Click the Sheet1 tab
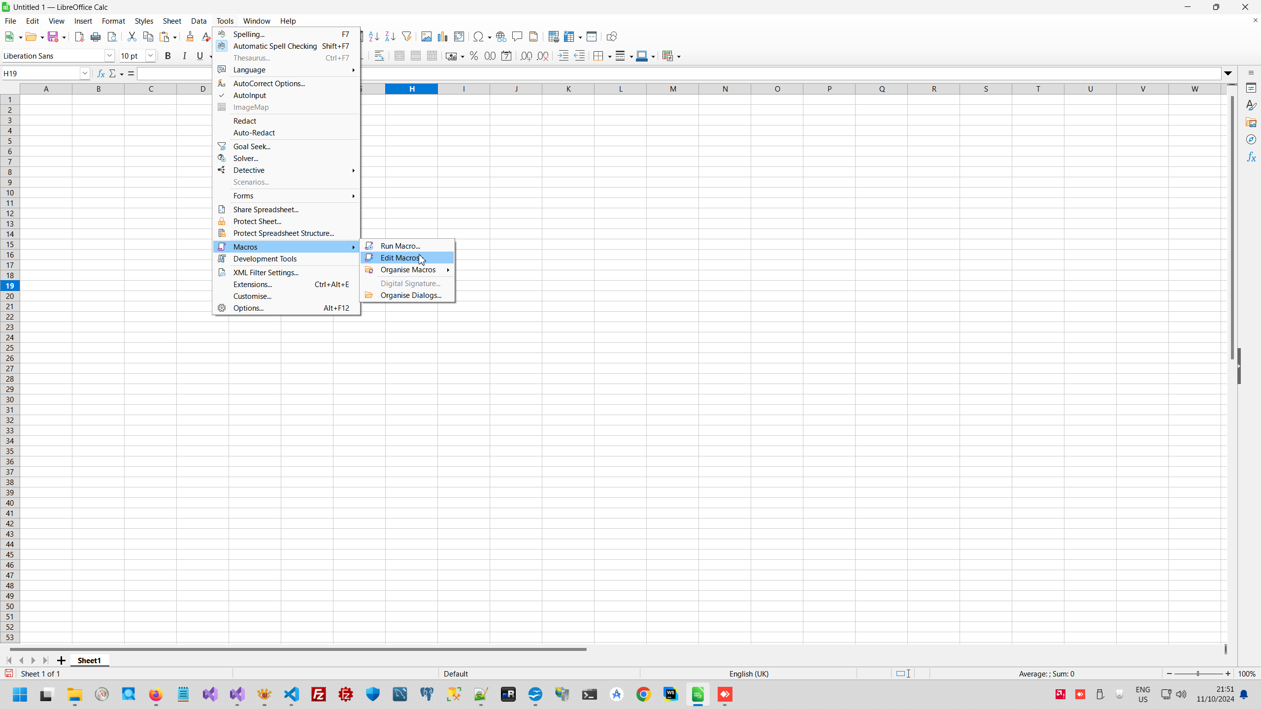This screenshot has height=709, width=1261. (89, 660)
